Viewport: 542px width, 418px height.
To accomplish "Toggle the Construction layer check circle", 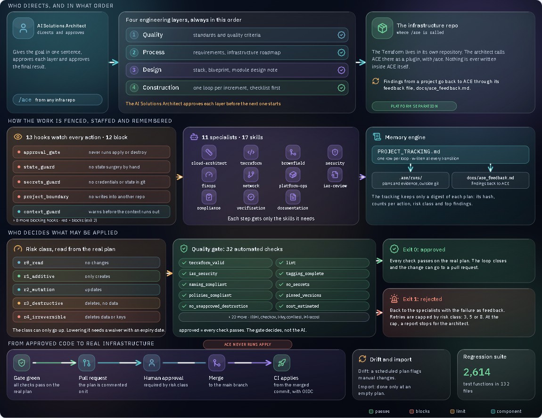I will [341, 88].
